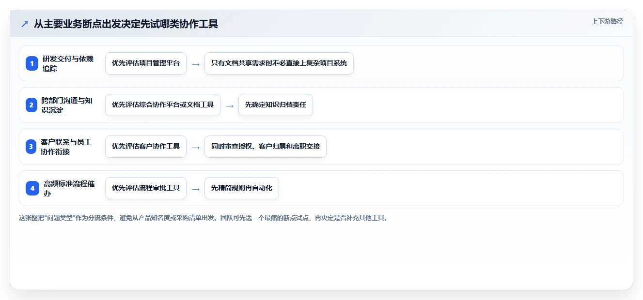
Task: Open the 优先评估综合协作平台或文档工具 box
Action: [x=163, y=105]
